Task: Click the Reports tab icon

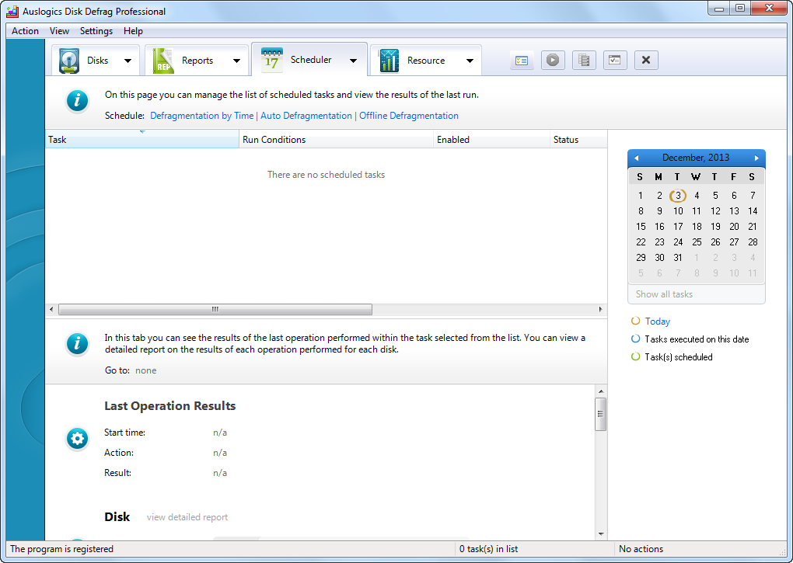Action: point(162,61)
